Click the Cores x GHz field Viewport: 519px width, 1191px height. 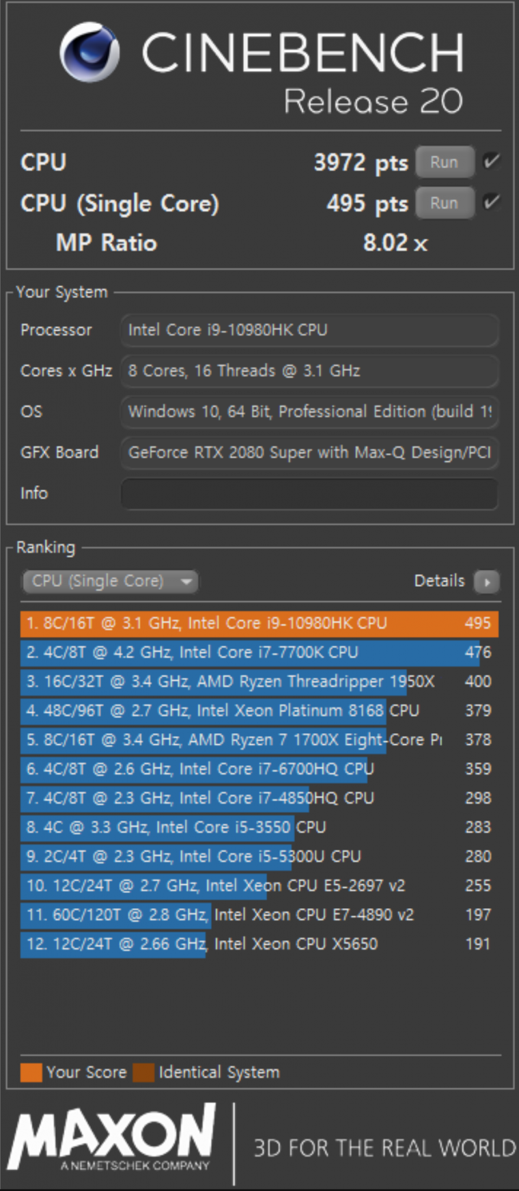[x=309, y=371]
